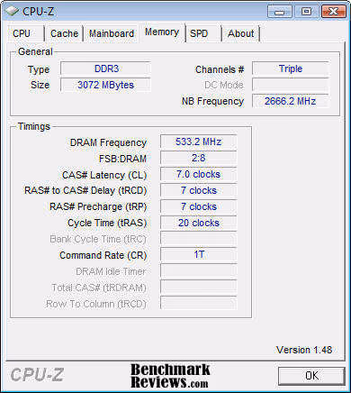Click the maximize window button
The height and width of the screenshot is (393, 351).
pyautogui.click(x=306, y=12)
